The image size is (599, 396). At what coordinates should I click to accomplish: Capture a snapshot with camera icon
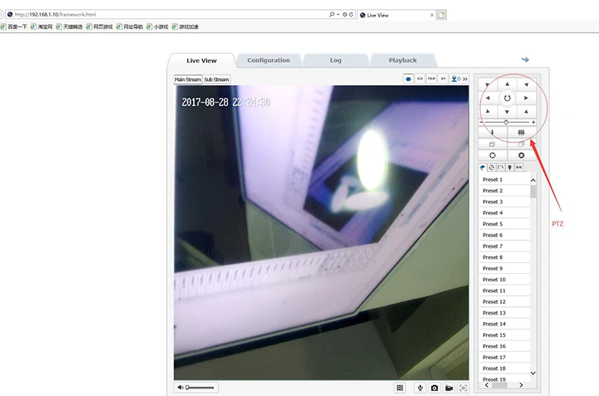click(434, 388)
